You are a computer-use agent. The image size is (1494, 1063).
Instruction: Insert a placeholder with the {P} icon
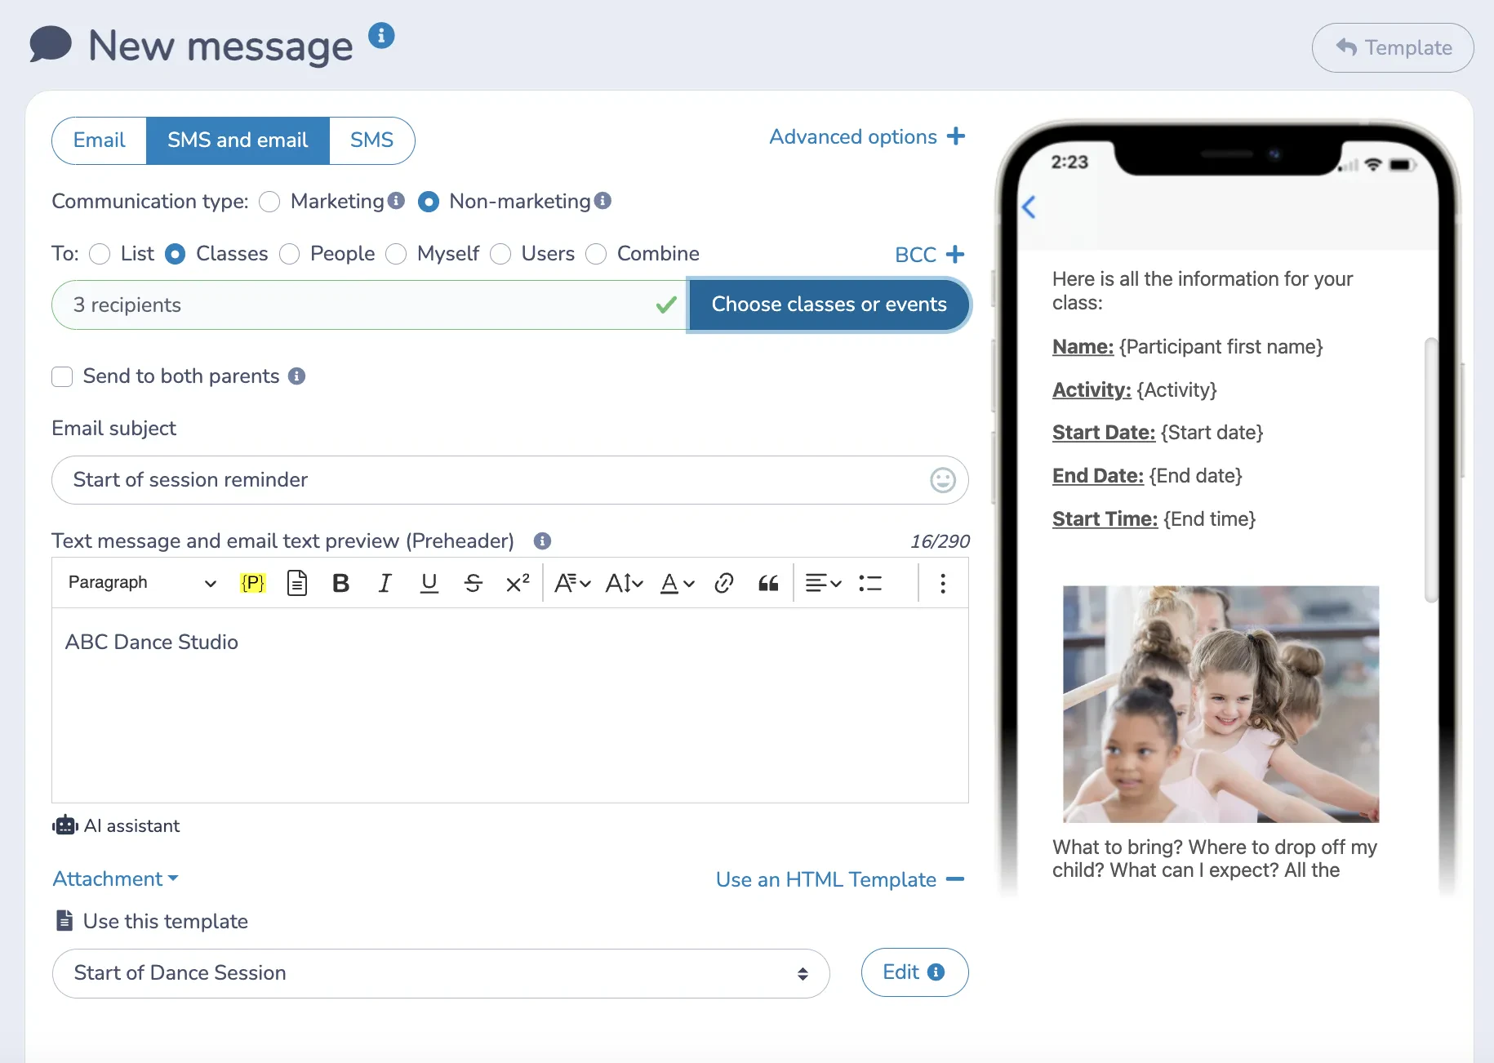[x=253, y=583]
